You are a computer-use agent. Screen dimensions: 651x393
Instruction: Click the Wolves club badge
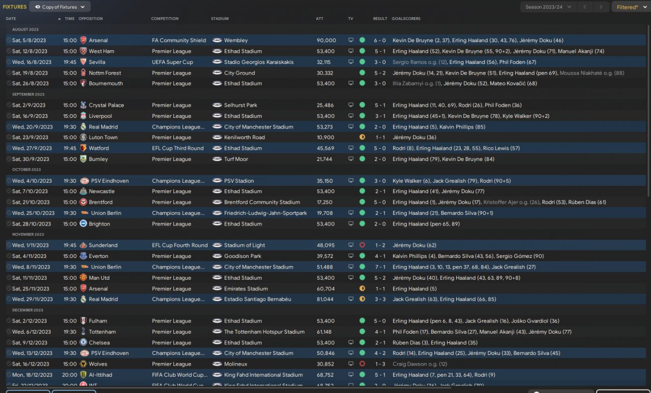(x=83, y=364)
